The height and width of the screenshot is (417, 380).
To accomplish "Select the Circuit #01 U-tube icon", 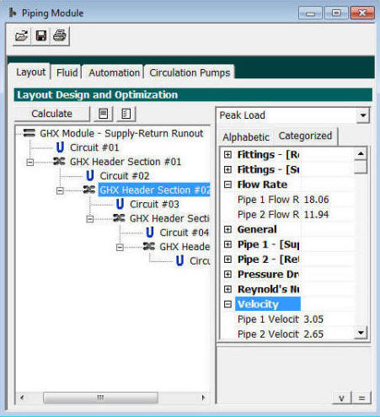I will coord(60,147).
